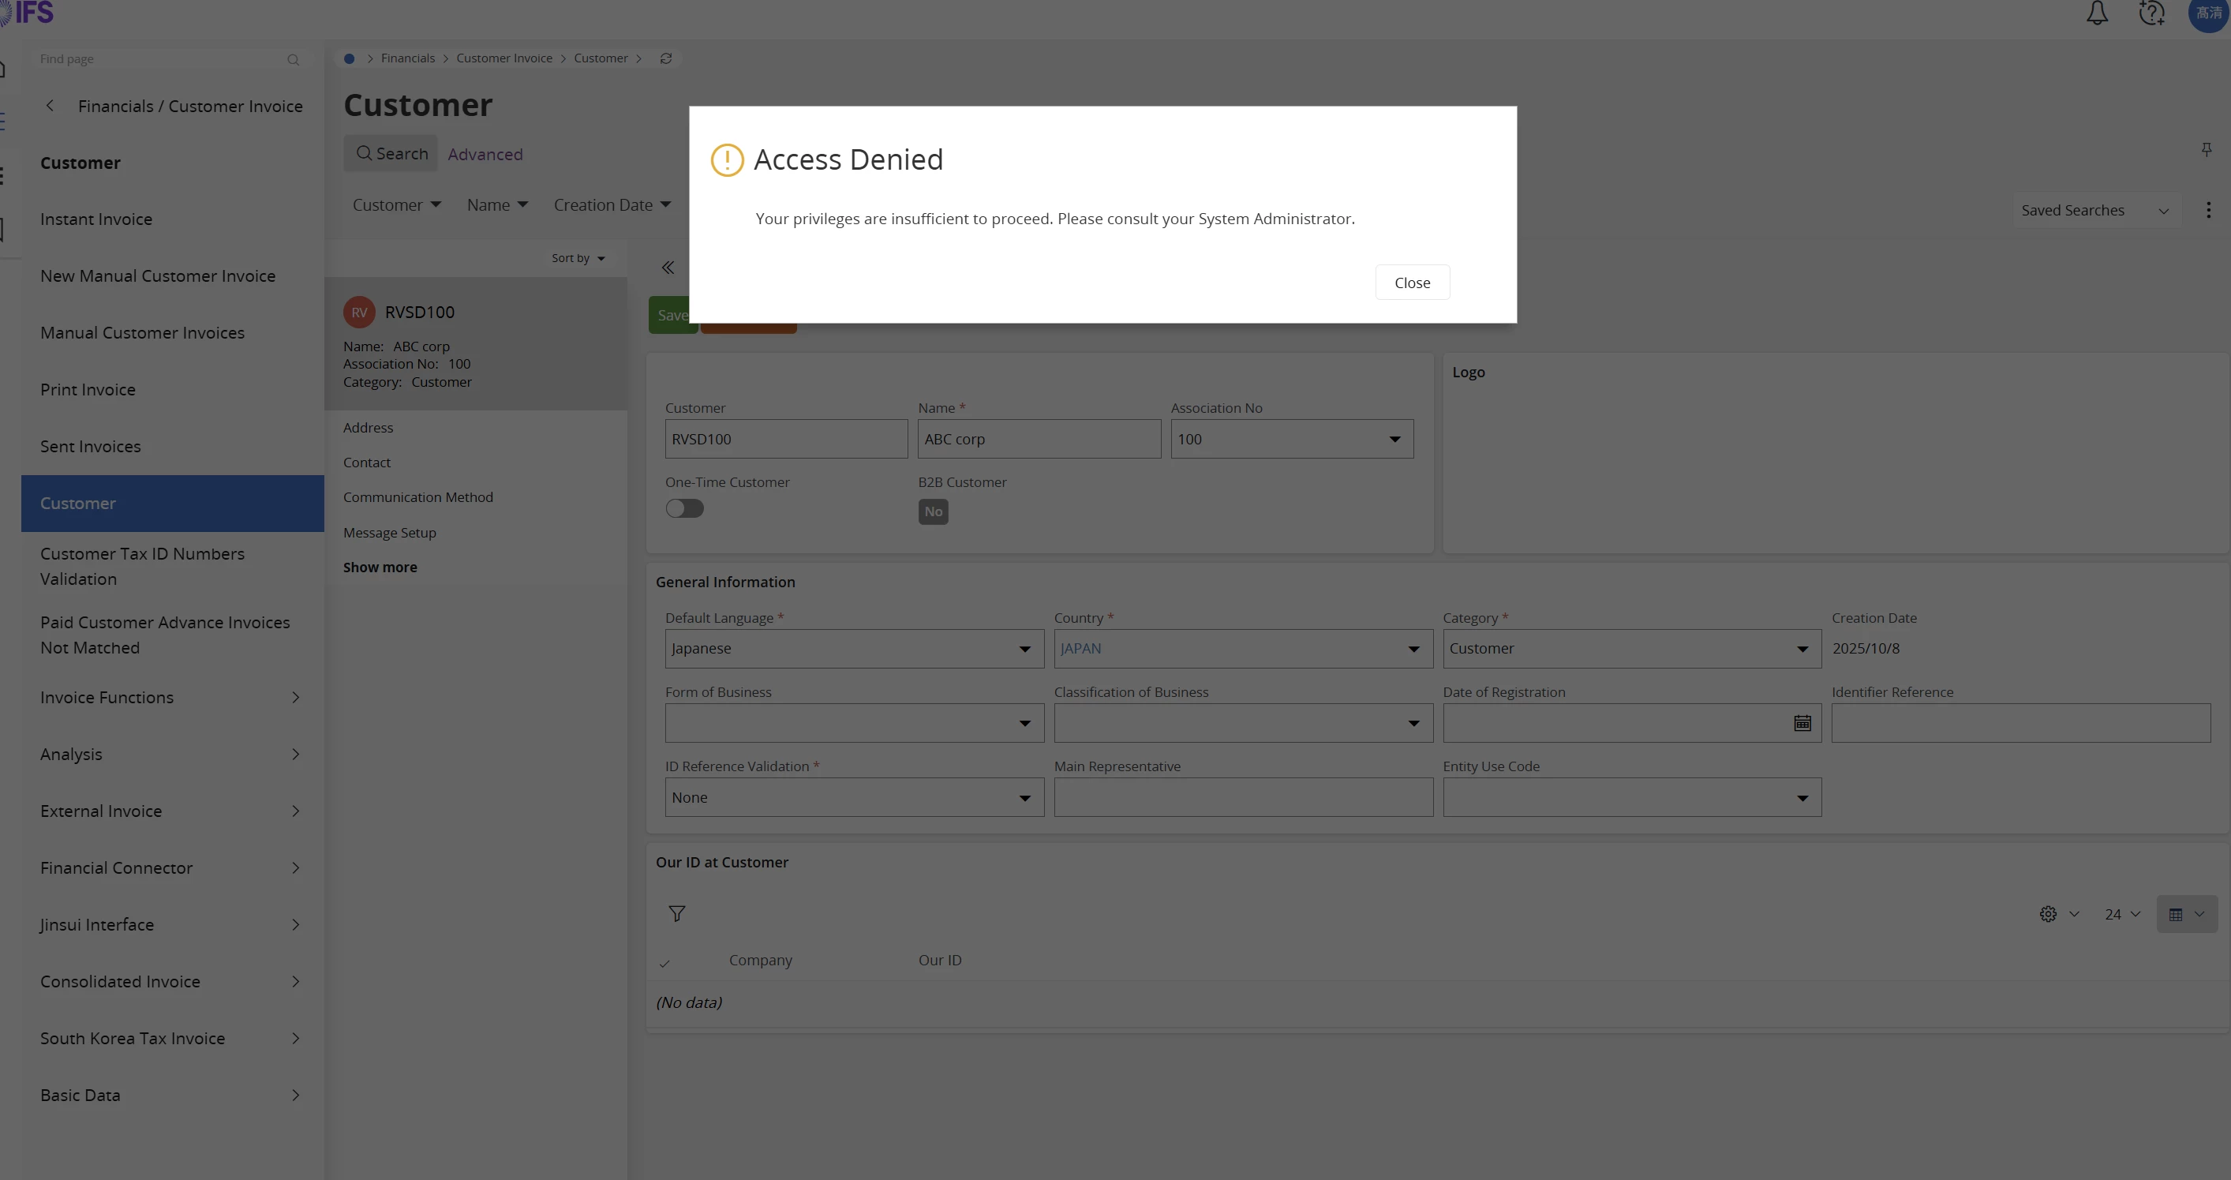The image size is (2231, 1180).
Task: Expand Financial Connector menu
Action: (x=172, y=868)
